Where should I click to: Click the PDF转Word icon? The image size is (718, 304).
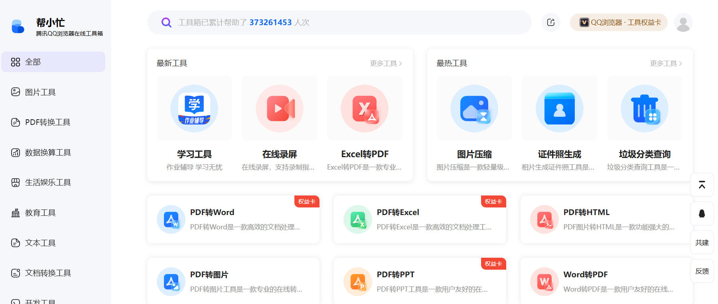coord(171,219)
